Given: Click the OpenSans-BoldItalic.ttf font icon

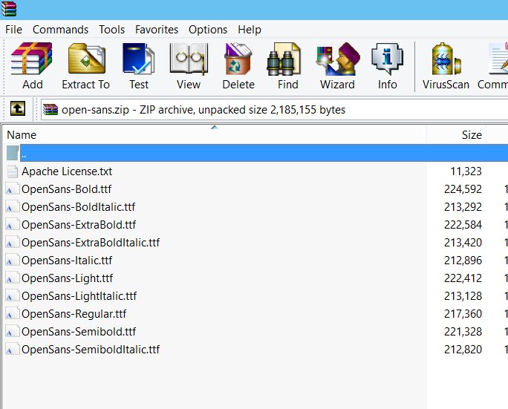Looking at the screenshot, I should point(13,207).
